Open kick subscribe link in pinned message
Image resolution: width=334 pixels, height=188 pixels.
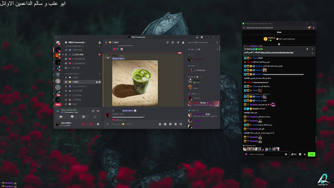click(x=277, y=52)
